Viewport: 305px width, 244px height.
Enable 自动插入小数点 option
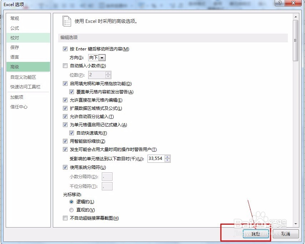tap(65, 65)
